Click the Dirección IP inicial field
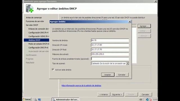This screenshot has height=101, width=180. (x=110, y=45)
